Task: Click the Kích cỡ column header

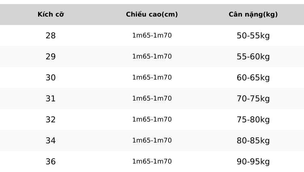Action: click(x=51, y=14)
